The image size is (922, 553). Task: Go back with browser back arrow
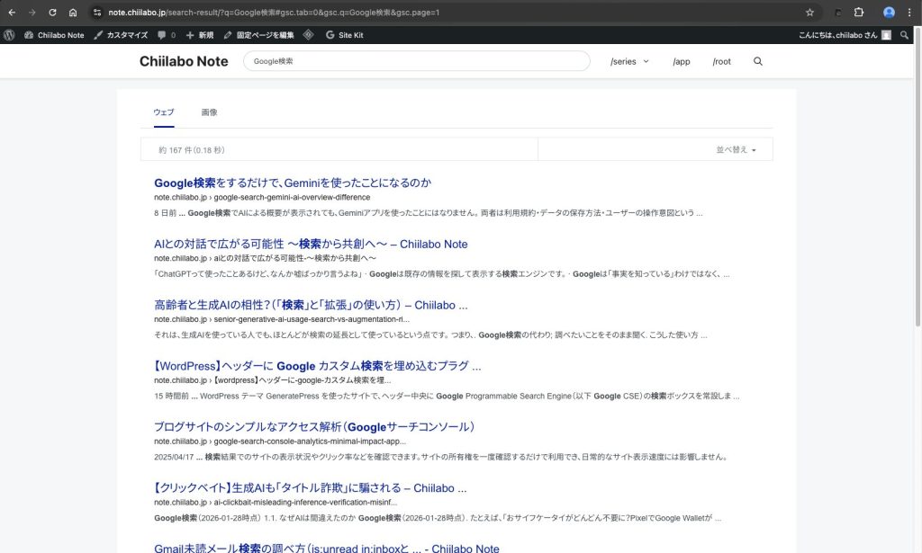click(x=12, y=13)
